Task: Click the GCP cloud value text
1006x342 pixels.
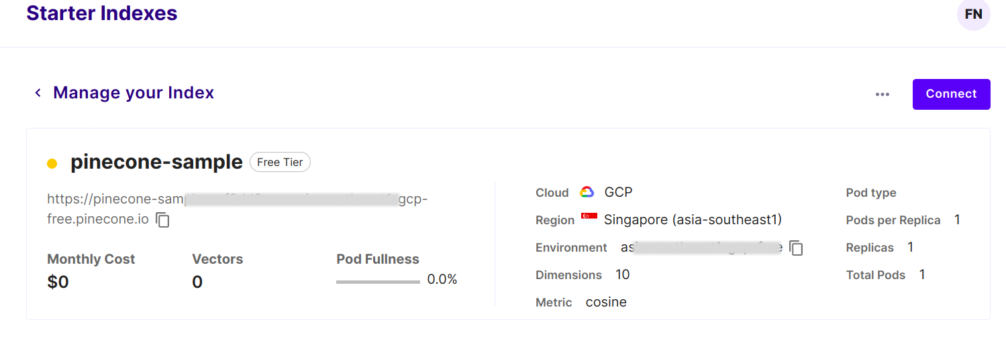Action: 619,193
